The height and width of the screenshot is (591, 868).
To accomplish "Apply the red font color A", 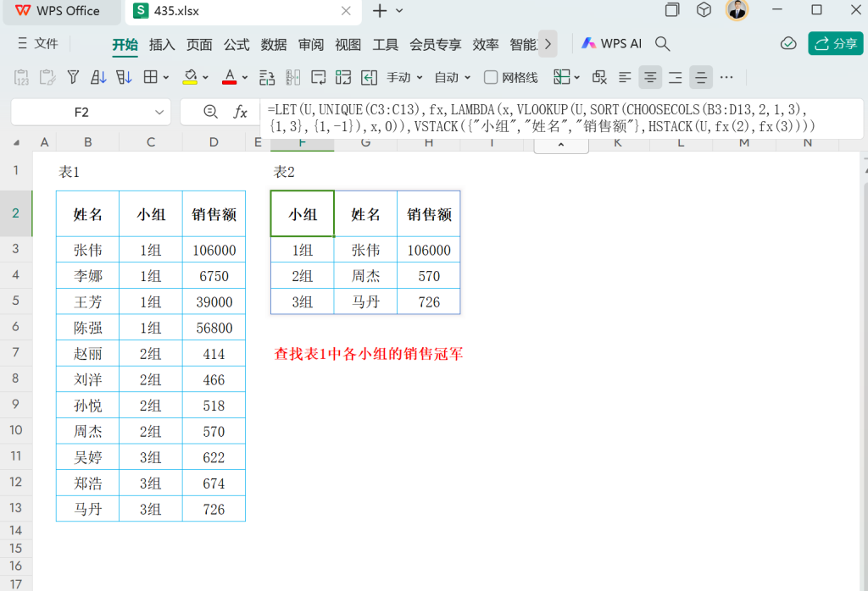I will click(229, 77).
